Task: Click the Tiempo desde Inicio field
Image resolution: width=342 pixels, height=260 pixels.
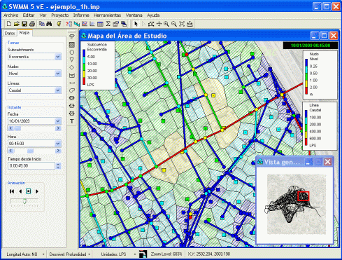Action: tap(31, 166)
